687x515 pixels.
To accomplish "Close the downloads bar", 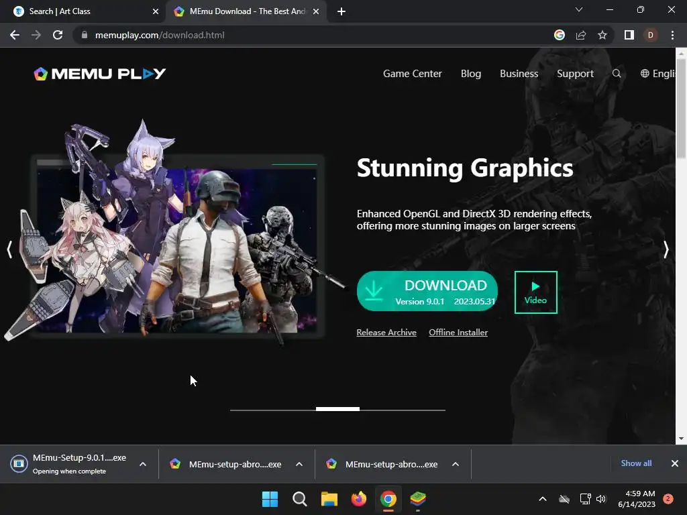I will [675, 463].
